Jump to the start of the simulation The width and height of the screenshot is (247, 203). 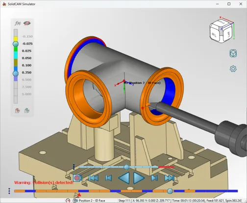tap(94, 178)
